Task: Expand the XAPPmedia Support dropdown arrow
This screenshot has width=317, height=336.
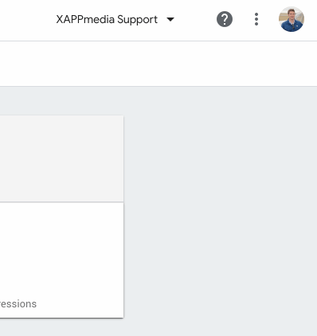Action: (170, 19)
